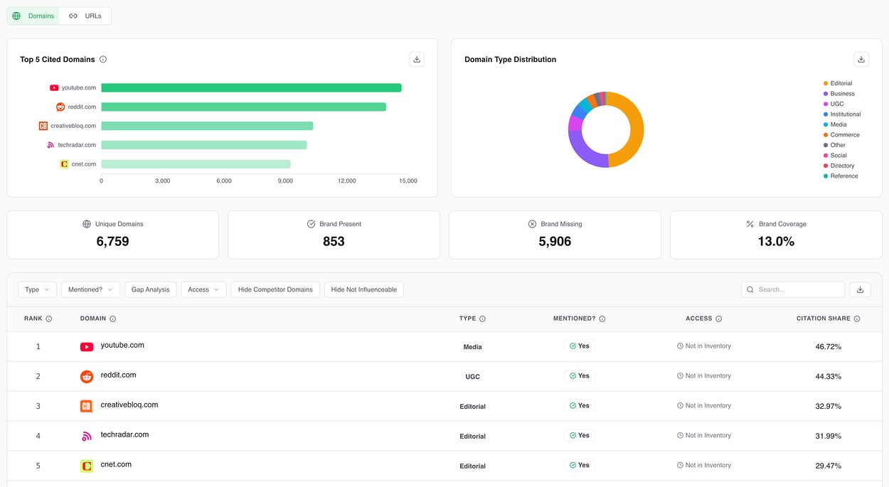Click UGC type cell for reddit.com
Screen dimensions: 889x487
pyautogui.click(x=472, y=377)
